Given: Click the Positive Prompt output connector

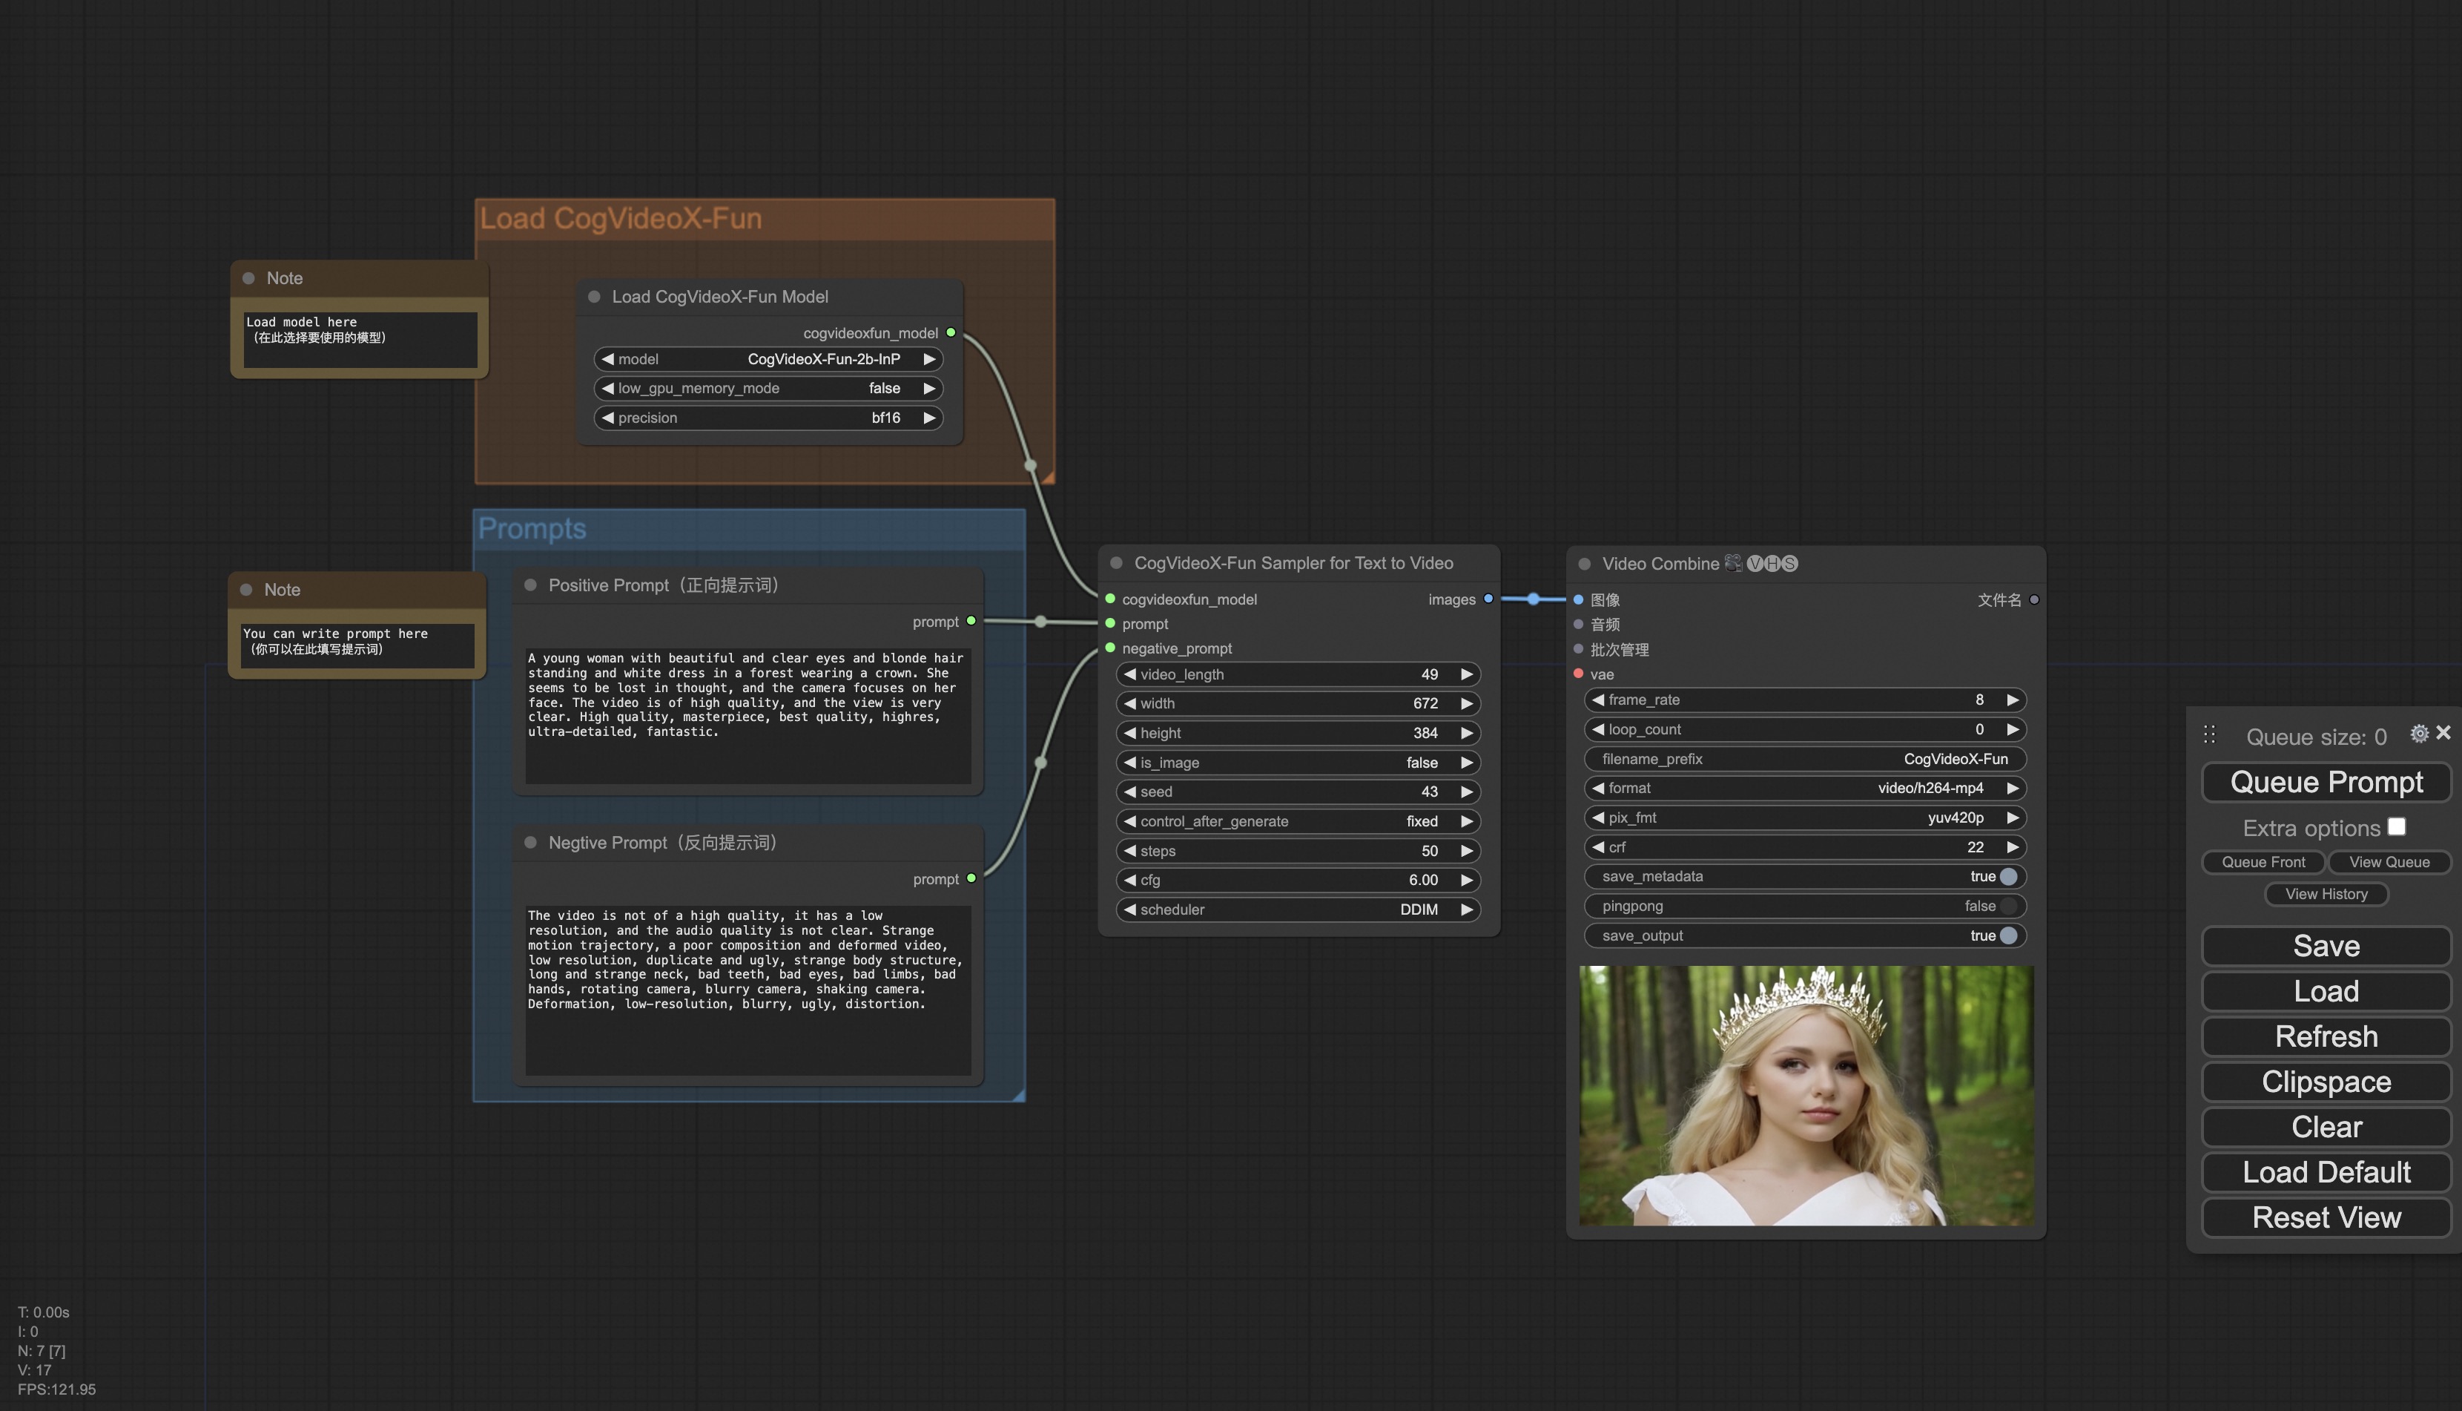Looking at the screenshot, I should [x=971, y=621].
